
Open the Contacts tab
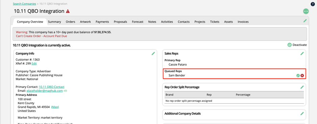click(184, 22)
